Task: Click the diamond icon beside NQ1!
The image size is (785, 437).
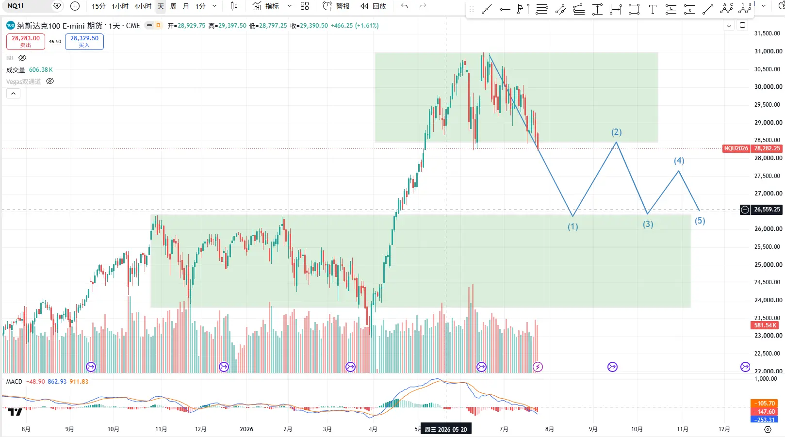Action: pos(57,6)
